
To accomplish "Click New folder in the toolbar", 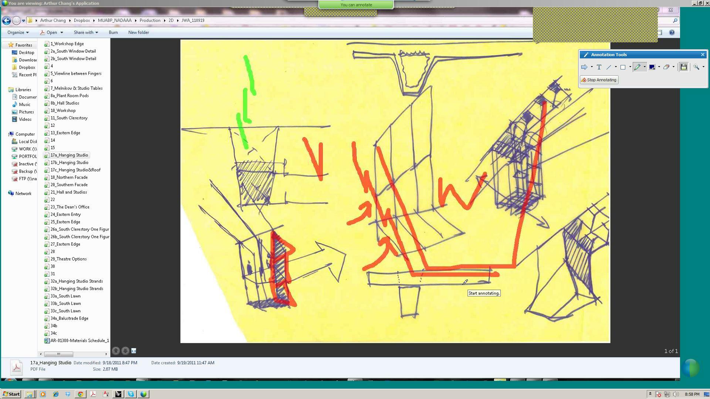I will point(139,33).
